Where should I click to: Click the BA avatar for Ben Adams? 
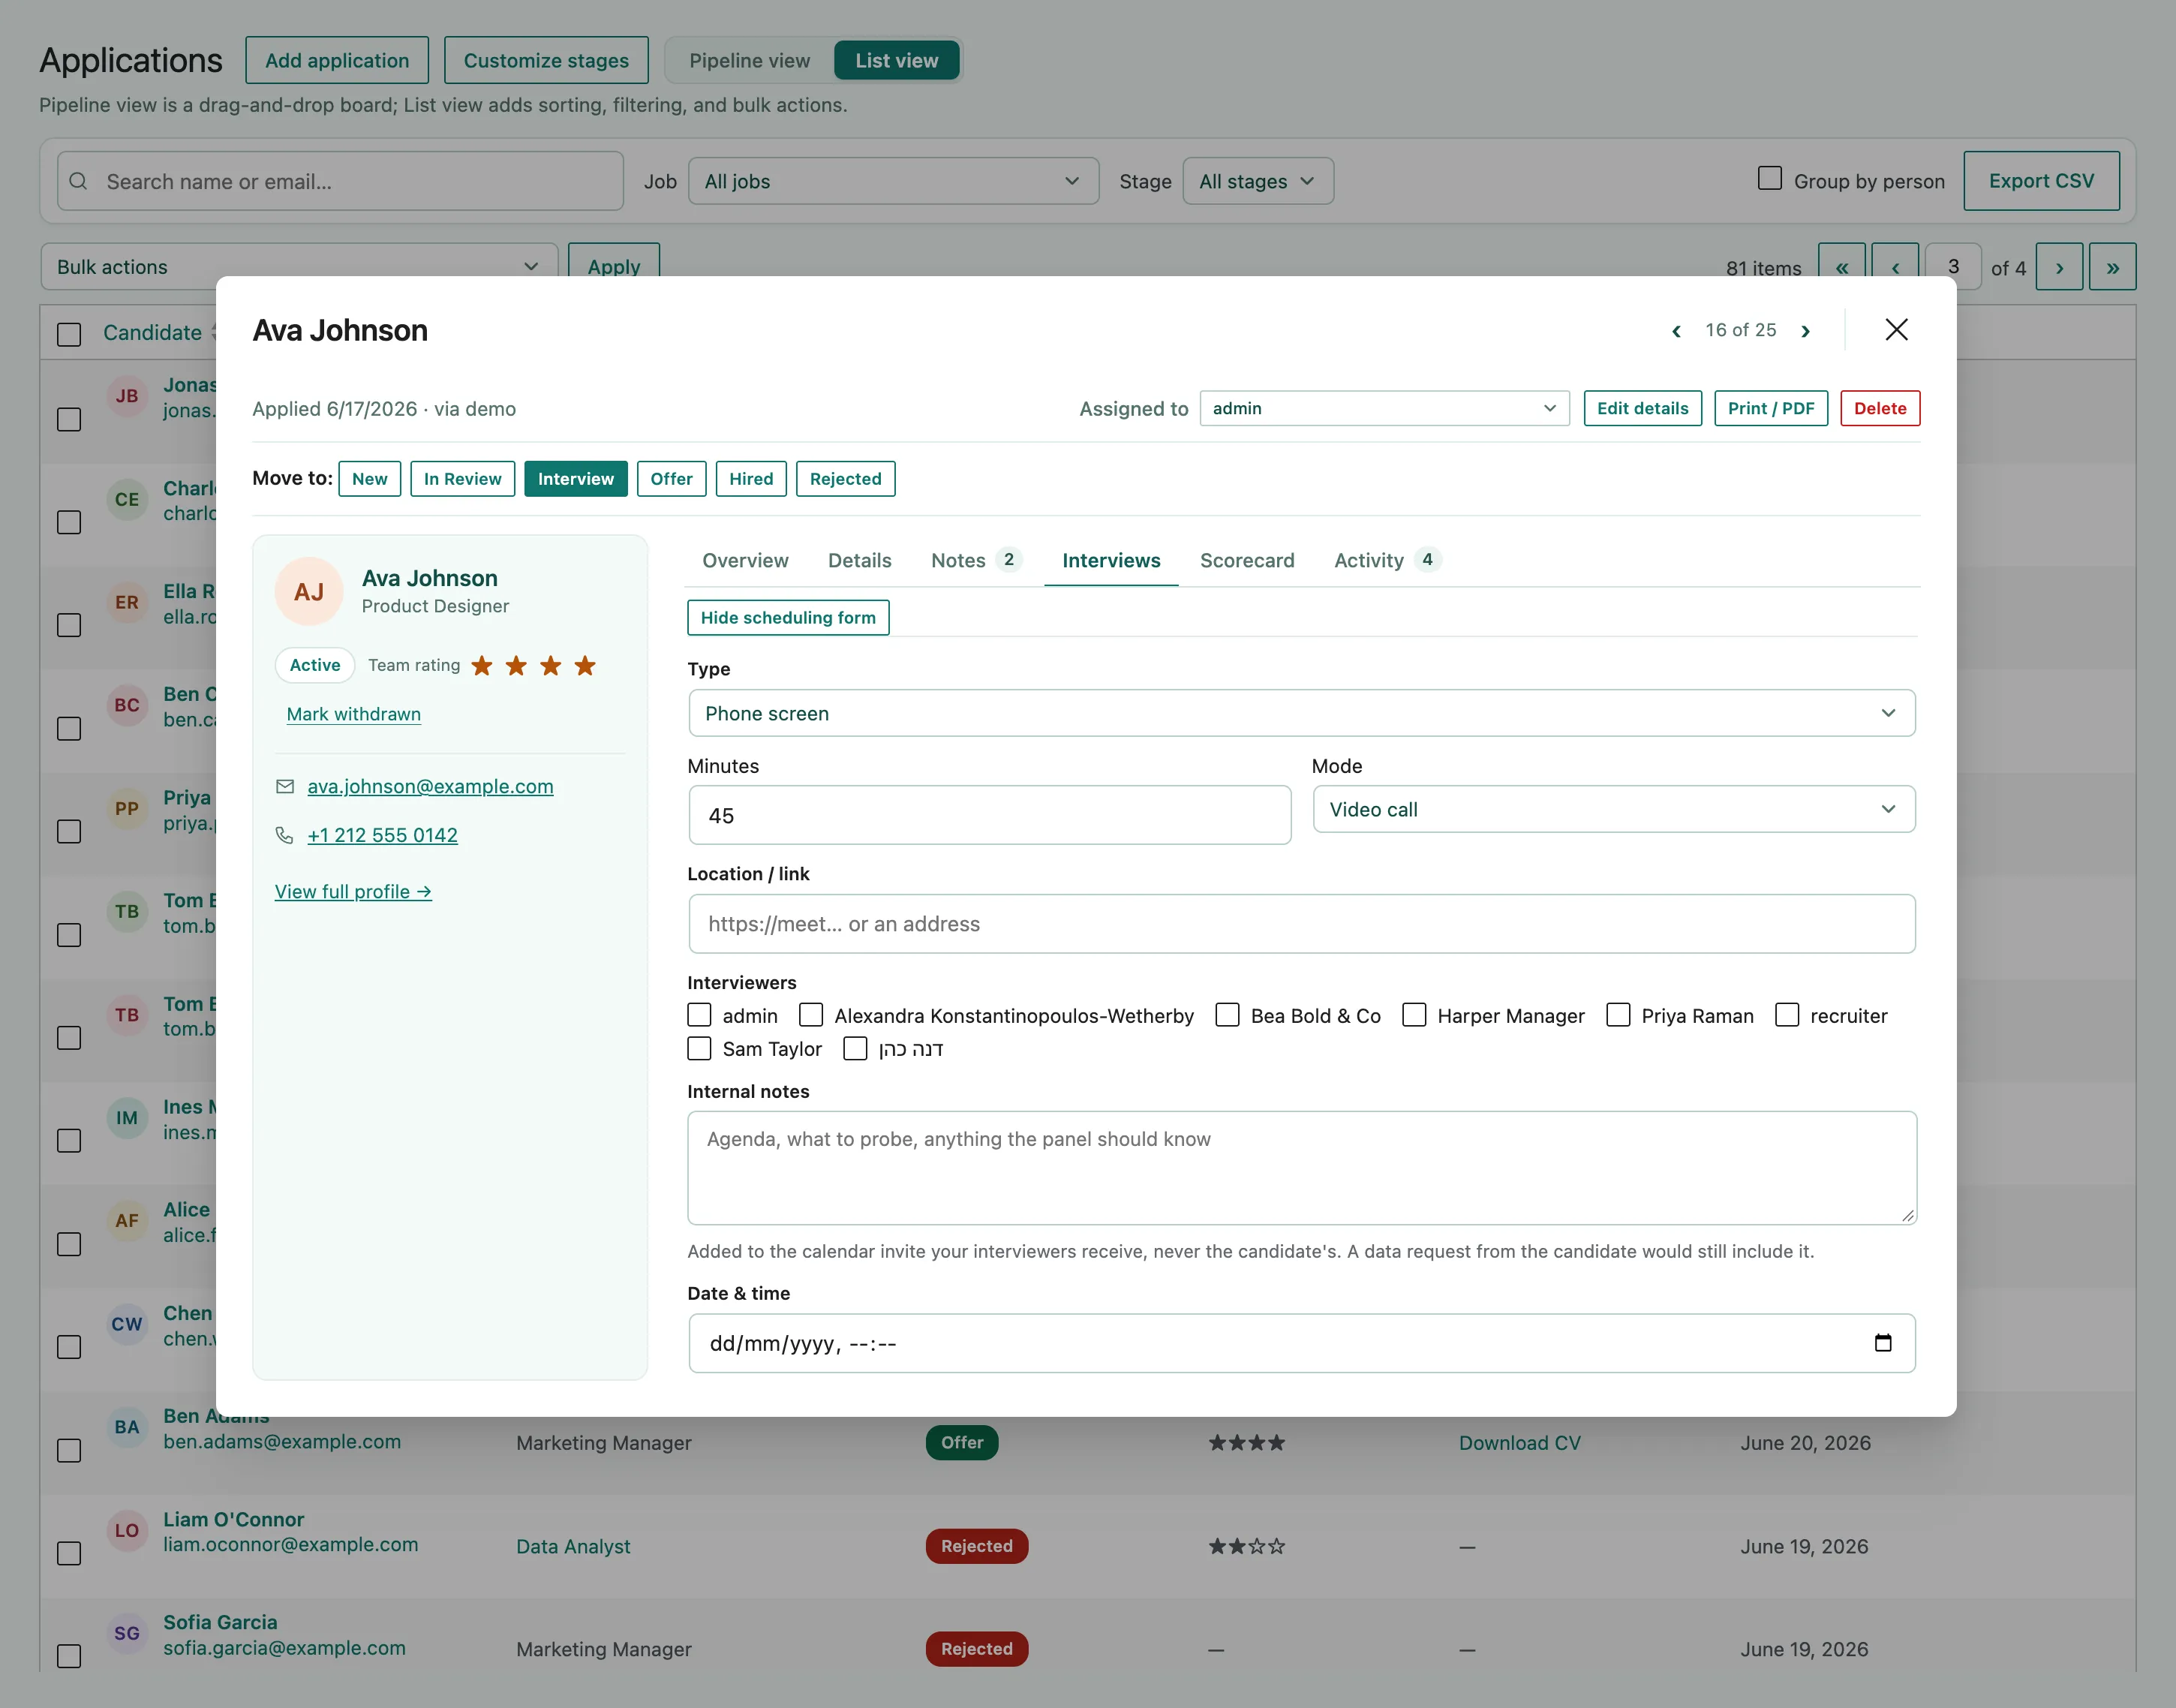[x=127, y=1427]
